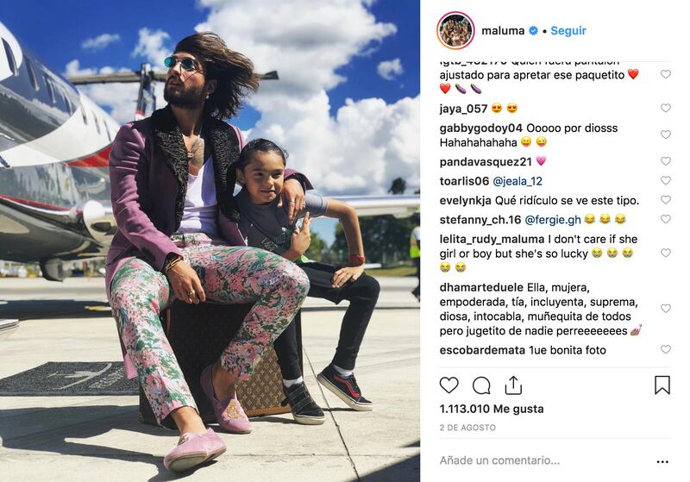Open maluma's profile picture avatar

pyautogui.click(x=455, y=30)
